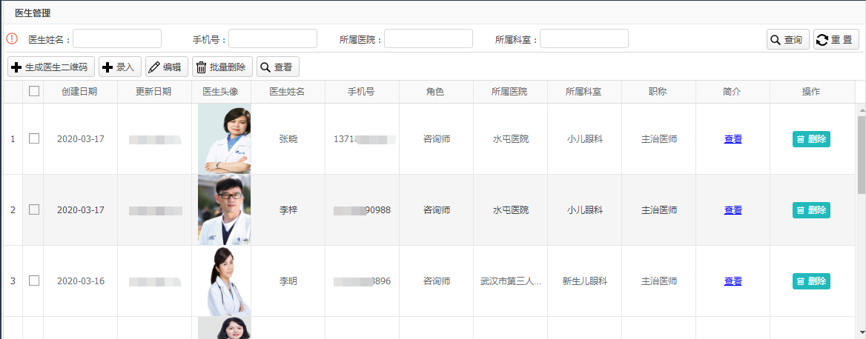Check the checkbox for row 张晓
This screenshot has height=339, width=866.
(34, 138)
